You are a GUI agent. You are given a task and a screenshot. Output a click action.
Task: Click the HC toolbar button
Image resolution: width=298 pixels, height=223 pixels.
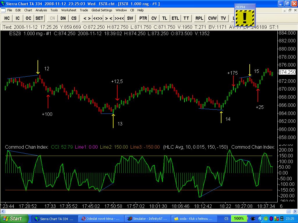click(x=7, y=18)
